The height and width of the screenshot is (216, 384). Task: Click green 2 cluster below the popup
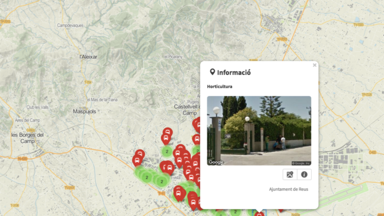(236, 212)
